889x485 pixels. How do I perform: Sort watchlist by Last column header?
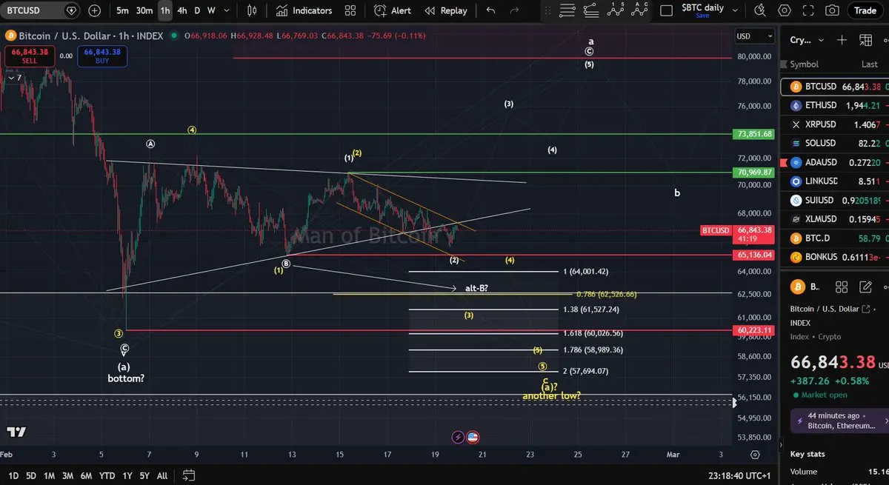pyautogui.click(x=870, y=64)
